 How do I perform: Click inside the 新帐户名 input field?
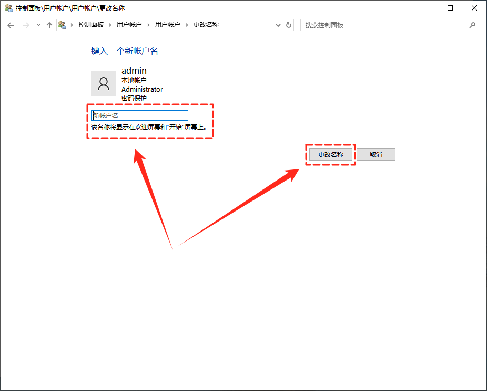[x=139, y=115]
